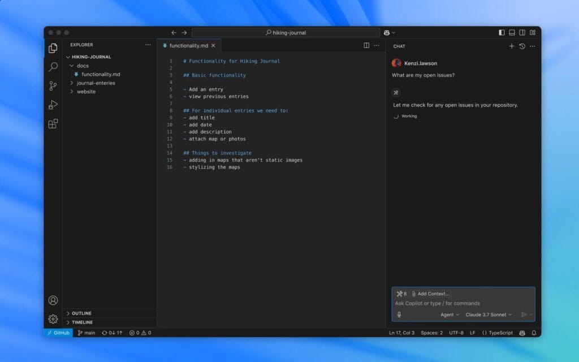Click the '- stylizing the maps' line
Image resolution: width=579 pixels, height=362 pixels.
(211, 167)
